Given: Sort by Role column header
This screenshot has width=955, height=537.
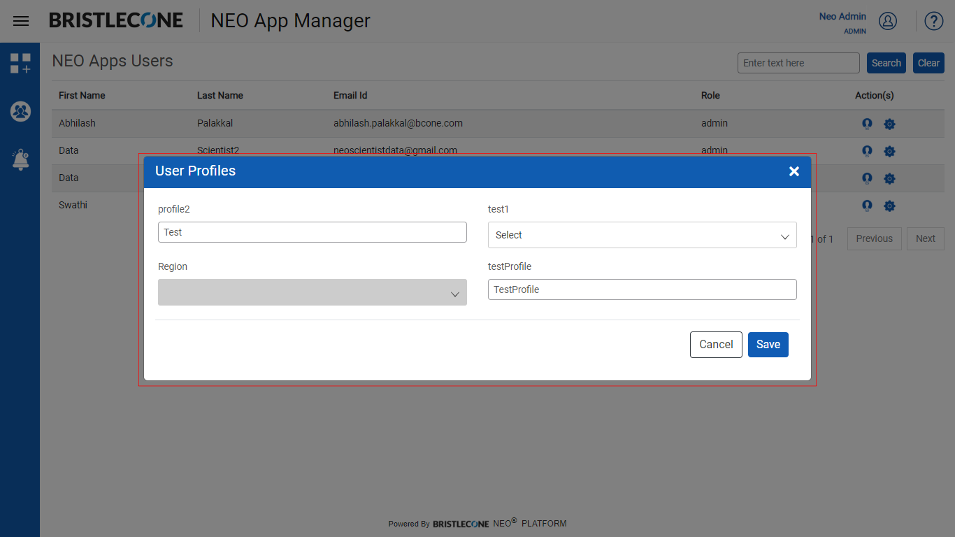Looking at the screenshot, I should 710,95.
